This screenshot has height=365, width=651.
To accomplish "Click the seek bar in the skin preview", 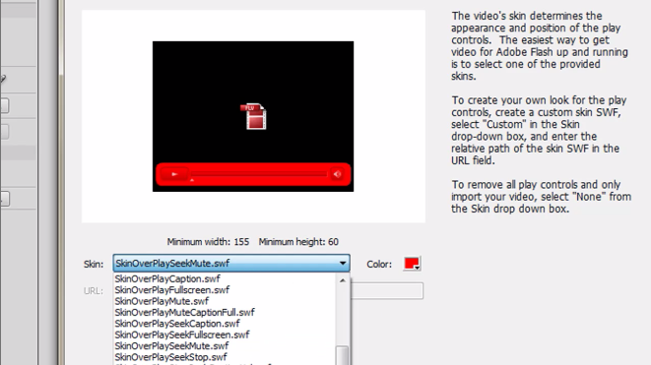I will (x=259, y=174).
